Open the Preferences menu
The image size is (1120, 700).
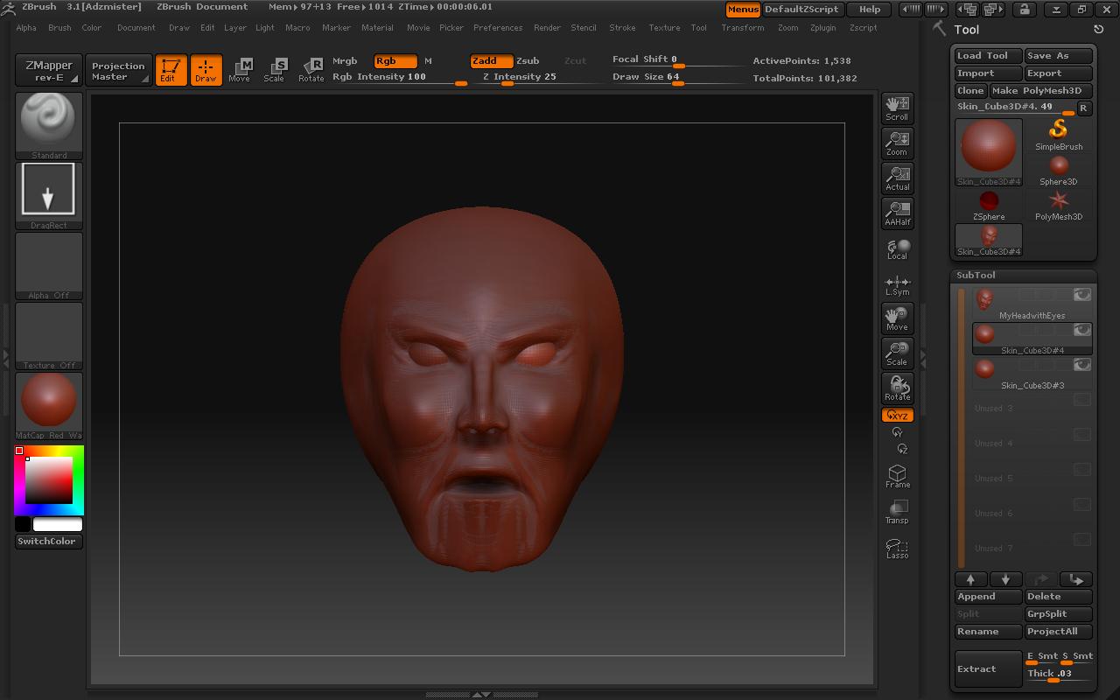pos(498,27)
